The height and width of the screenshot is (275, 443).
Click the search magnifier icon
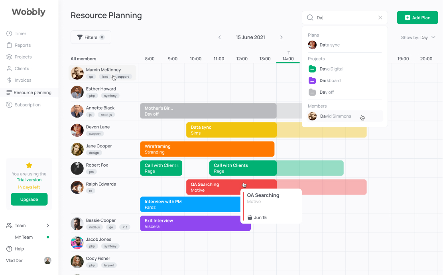click(x=310, y=18)
